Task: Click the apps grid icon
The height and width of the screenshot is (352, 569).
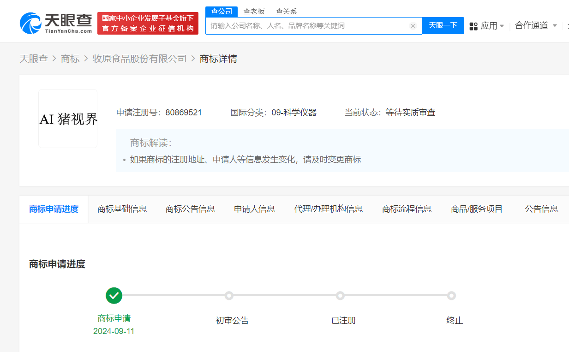Action: 473,26
